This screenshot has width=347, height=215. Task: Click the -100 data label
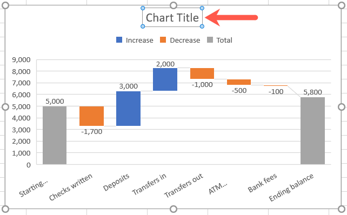point(276,92)
